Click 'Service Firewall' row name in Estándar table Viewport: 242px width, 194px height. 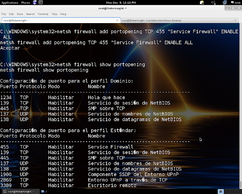point(110,147)
